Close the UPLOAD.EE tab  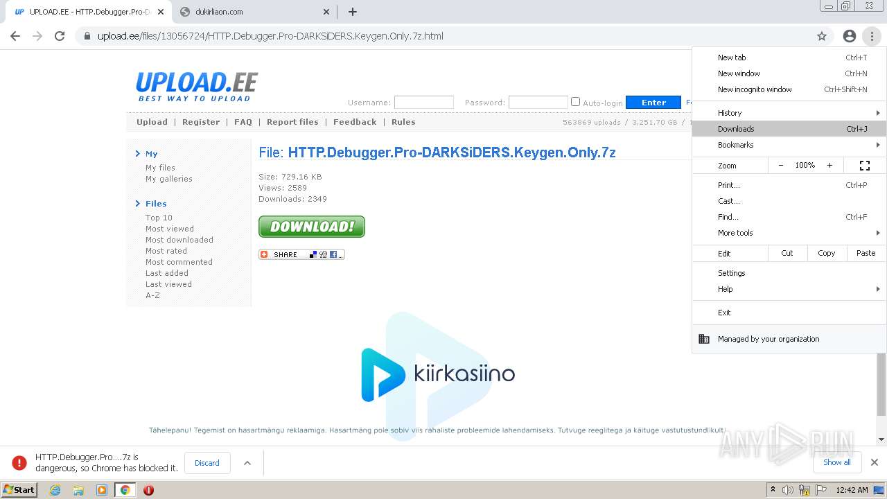tap(161, 12)
